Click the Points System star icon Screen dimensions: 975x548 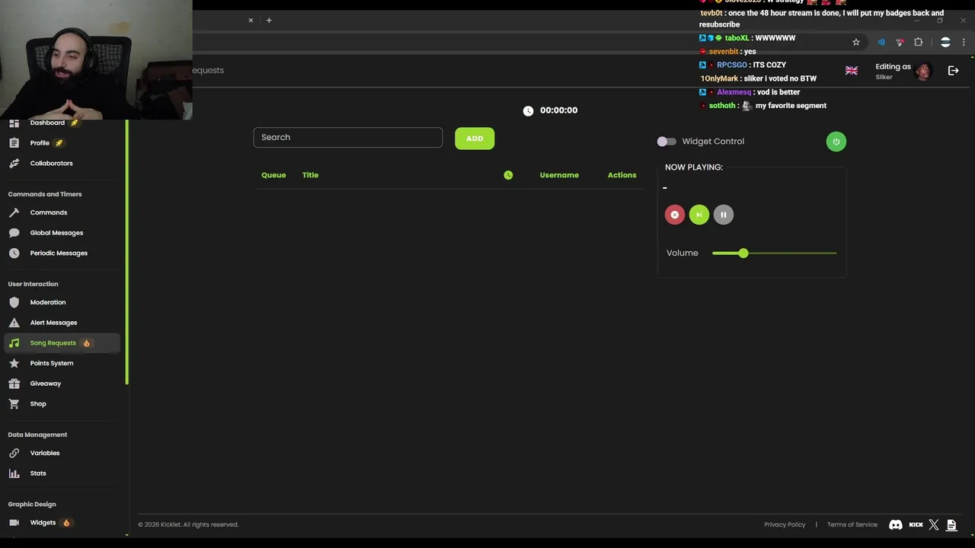[x=14, y=363]
